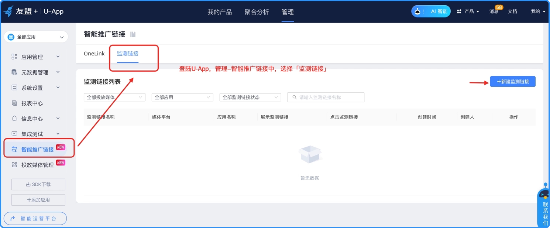
Task: Select 管理 in top navigation
Action: click(x=288, y=12)
